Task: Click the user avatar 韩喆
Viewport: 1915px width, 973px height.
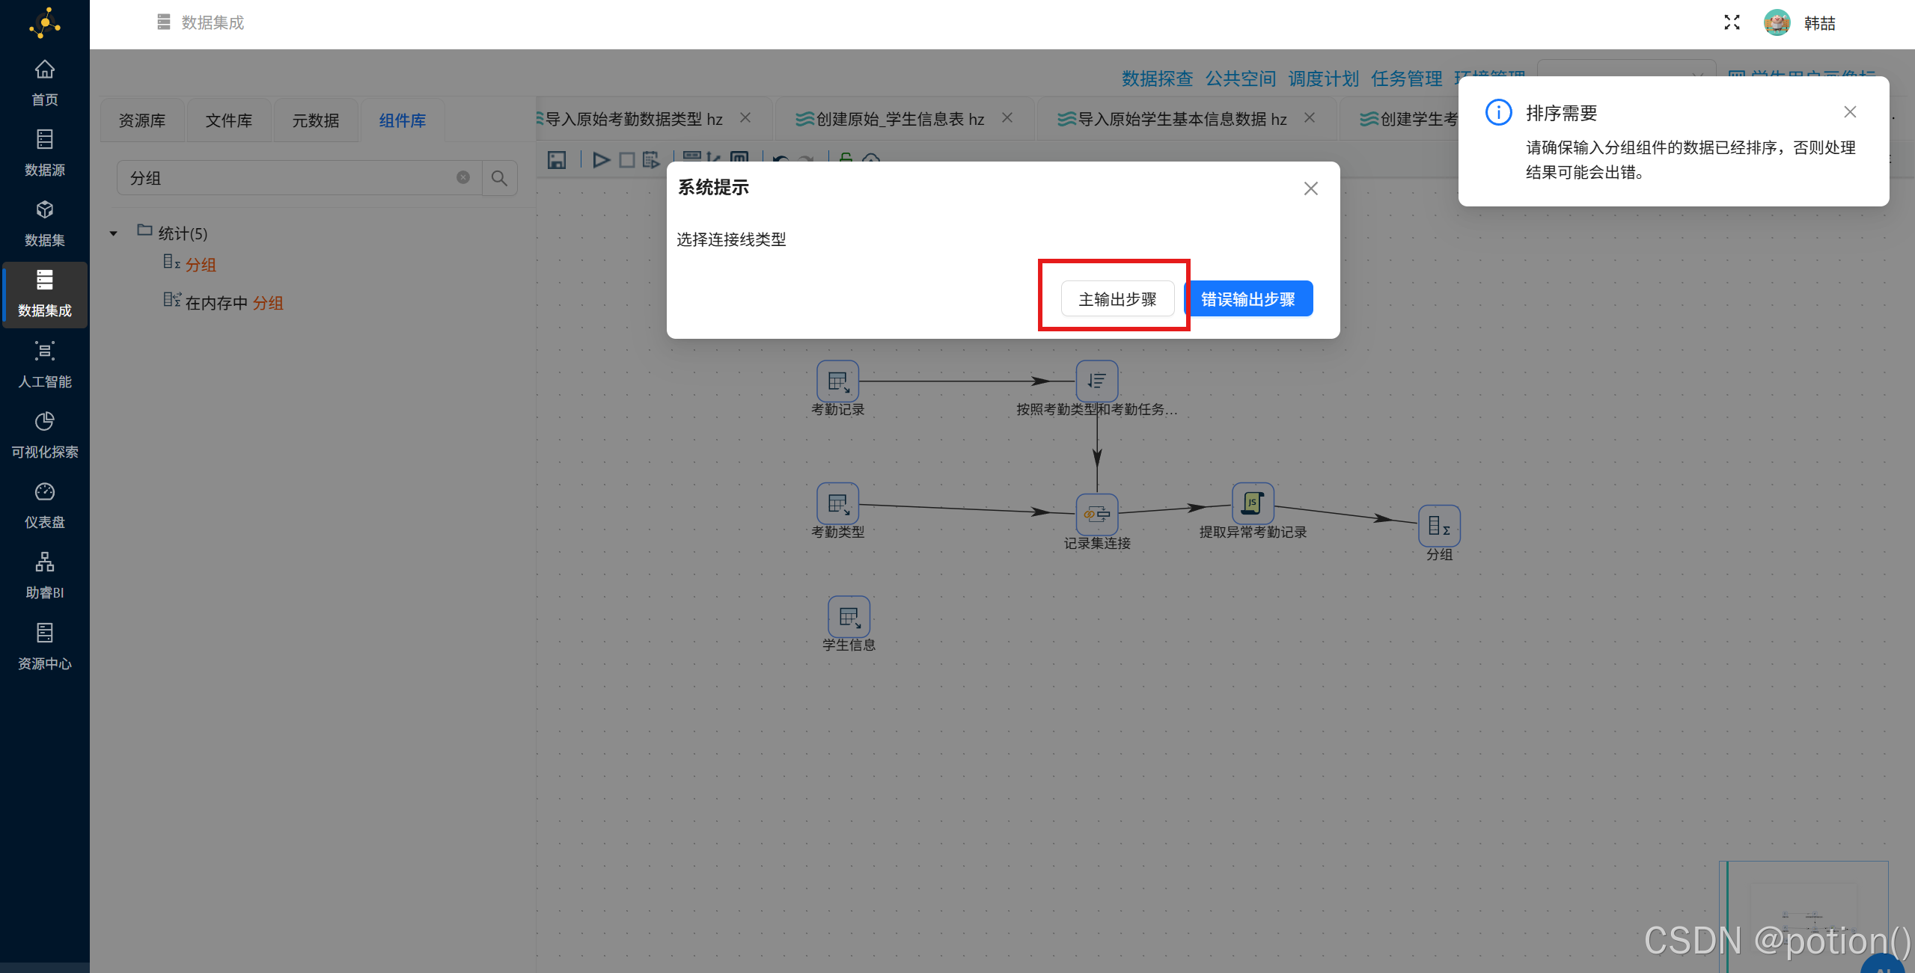Action: tap(1777, 22)
